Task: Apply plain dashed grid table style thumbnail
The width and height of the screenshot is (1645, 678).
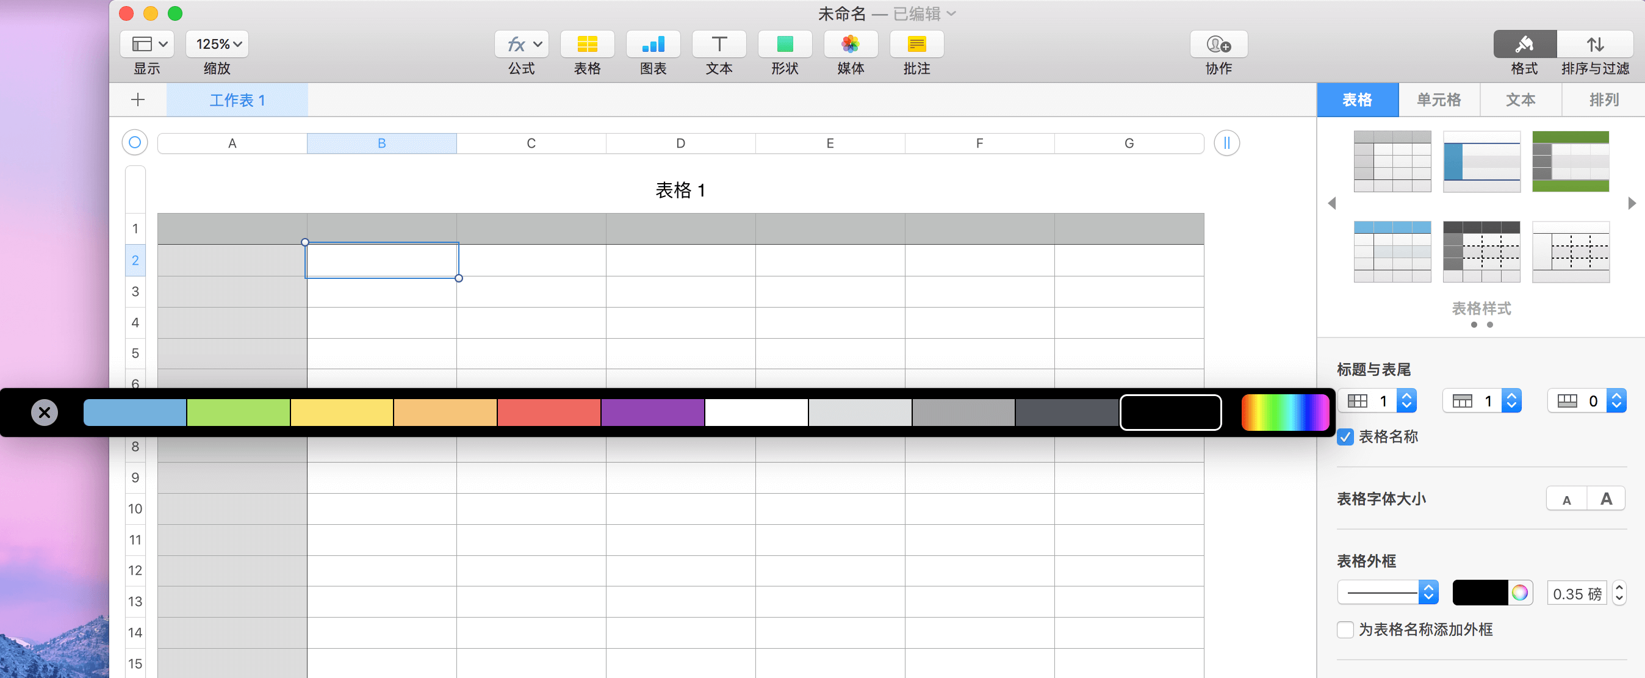Action: tap(1571, 251)
